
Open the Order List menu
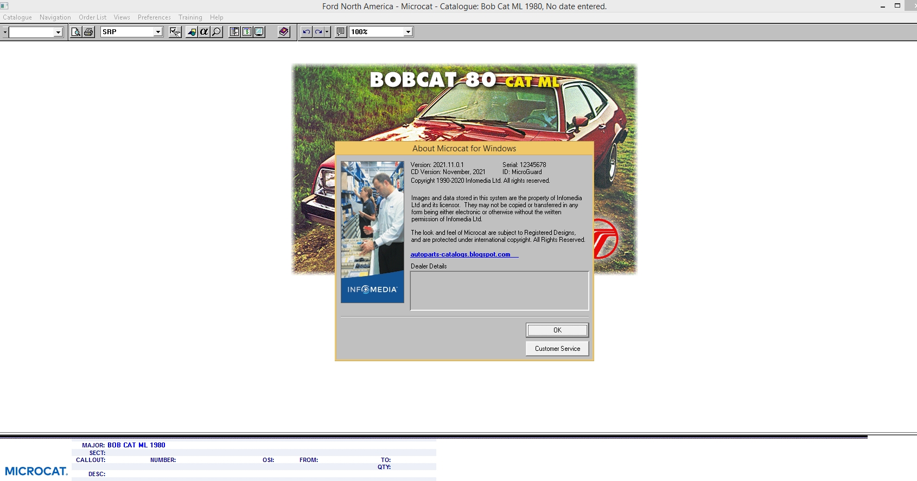click(93, 17)
